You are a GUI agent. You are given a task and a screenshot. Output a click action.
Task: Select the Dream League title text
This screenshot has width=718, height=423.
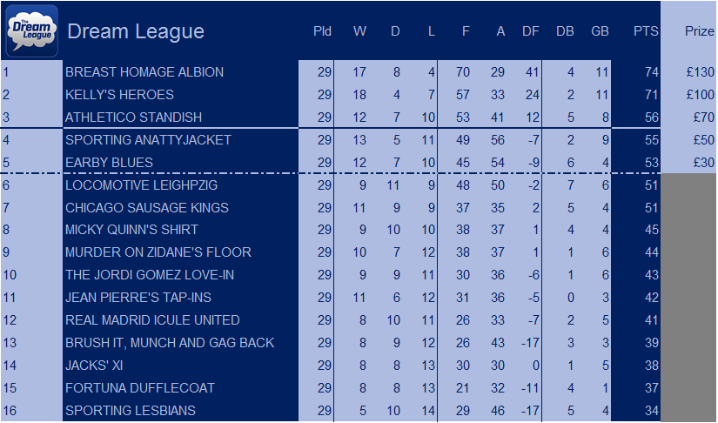pos(136,31)
